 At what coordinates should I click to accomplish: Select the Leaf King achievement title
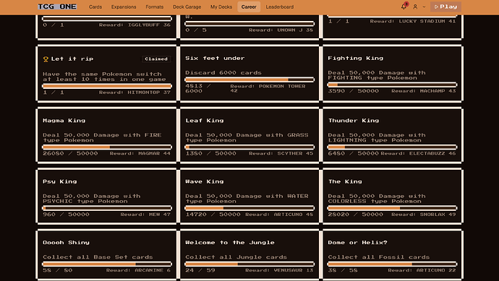coord(205,121)
